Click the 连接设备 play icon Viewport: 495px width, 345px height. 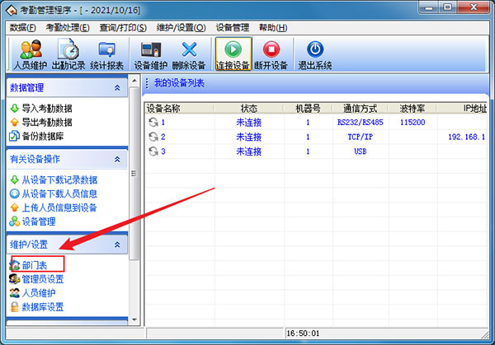[x=233, y=49]
